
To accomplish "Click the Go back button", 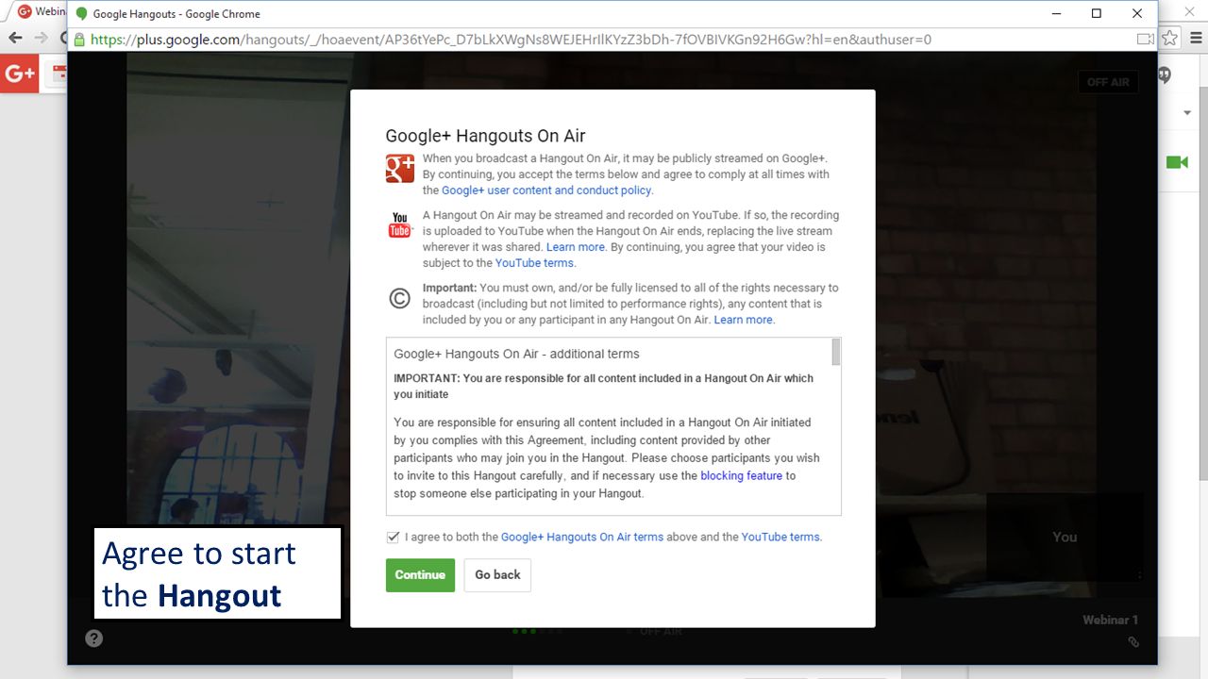I will point(497,575).
